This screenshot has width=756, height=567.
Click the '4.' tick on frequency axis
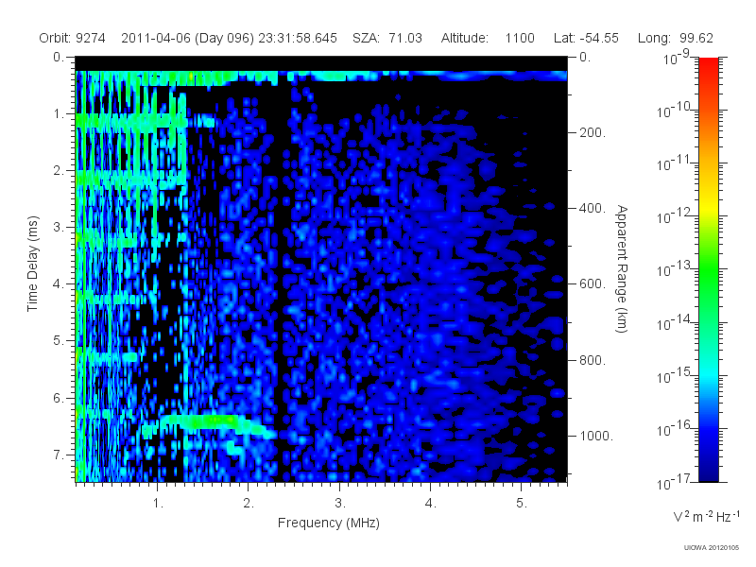(431, 504)
